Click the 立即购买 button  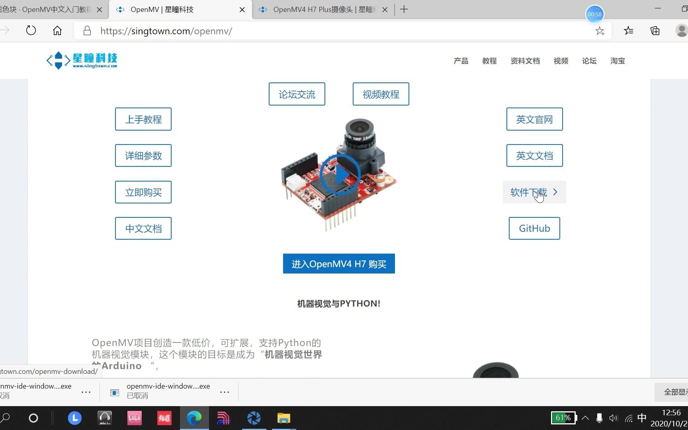coord(143,192)
